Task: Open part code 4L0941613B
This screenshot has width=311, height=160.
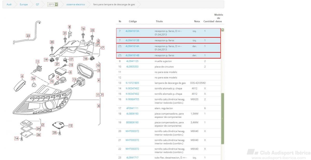Action: [x=132, y=40]
